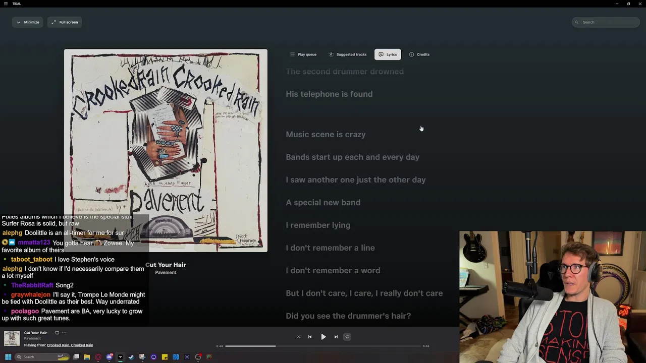Open Discord from the taskbar
646x363 pixels.
(110, 357)
